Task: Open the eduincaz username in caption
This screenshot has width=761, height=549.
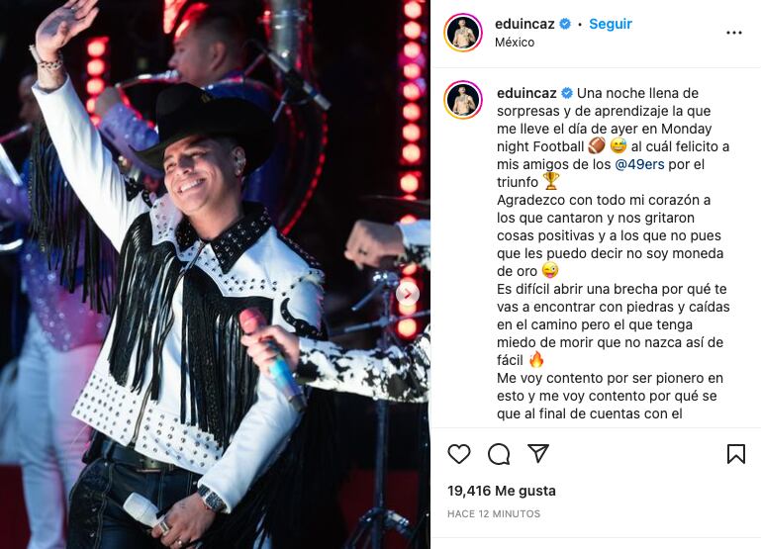Action: point(526,93)
